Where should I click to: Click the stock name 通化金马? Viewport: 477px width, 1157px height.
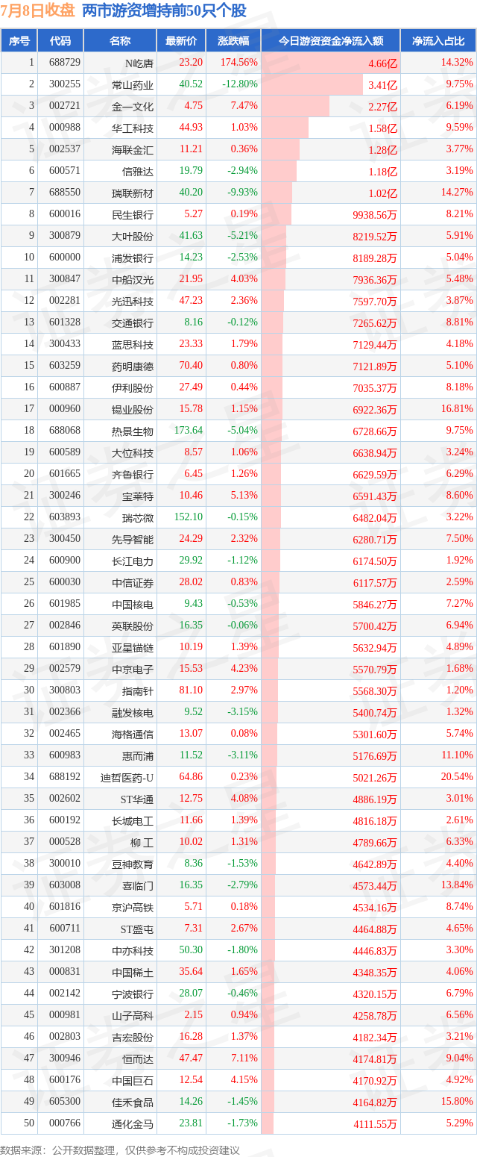click(x=133, y=1123)
